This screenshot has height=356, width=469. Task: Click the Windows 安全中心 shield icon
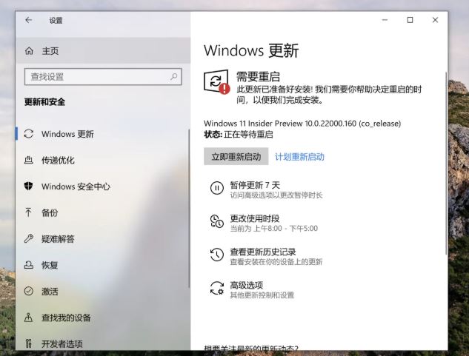click(x=29, y=186)
